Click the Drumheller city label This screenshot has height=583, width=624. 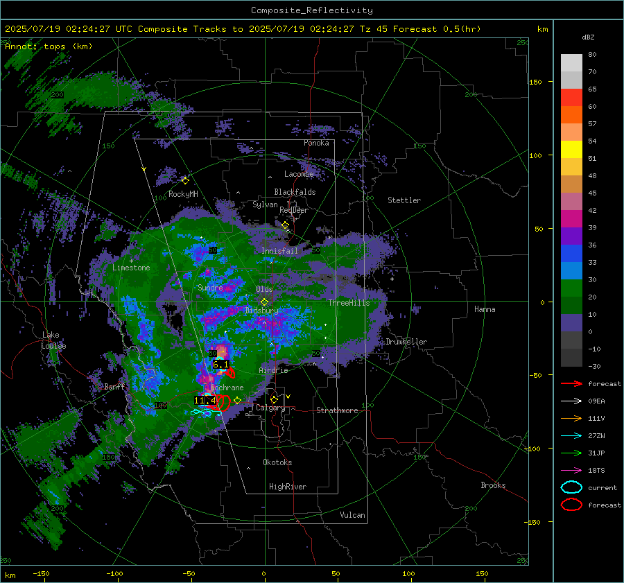406,342
